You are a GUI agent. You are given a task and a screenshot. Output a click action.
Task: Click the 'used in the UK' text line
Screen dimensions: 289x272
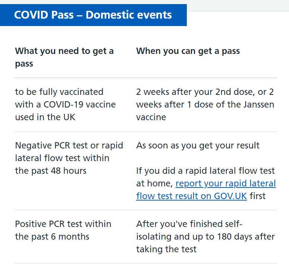click(45, 117)
